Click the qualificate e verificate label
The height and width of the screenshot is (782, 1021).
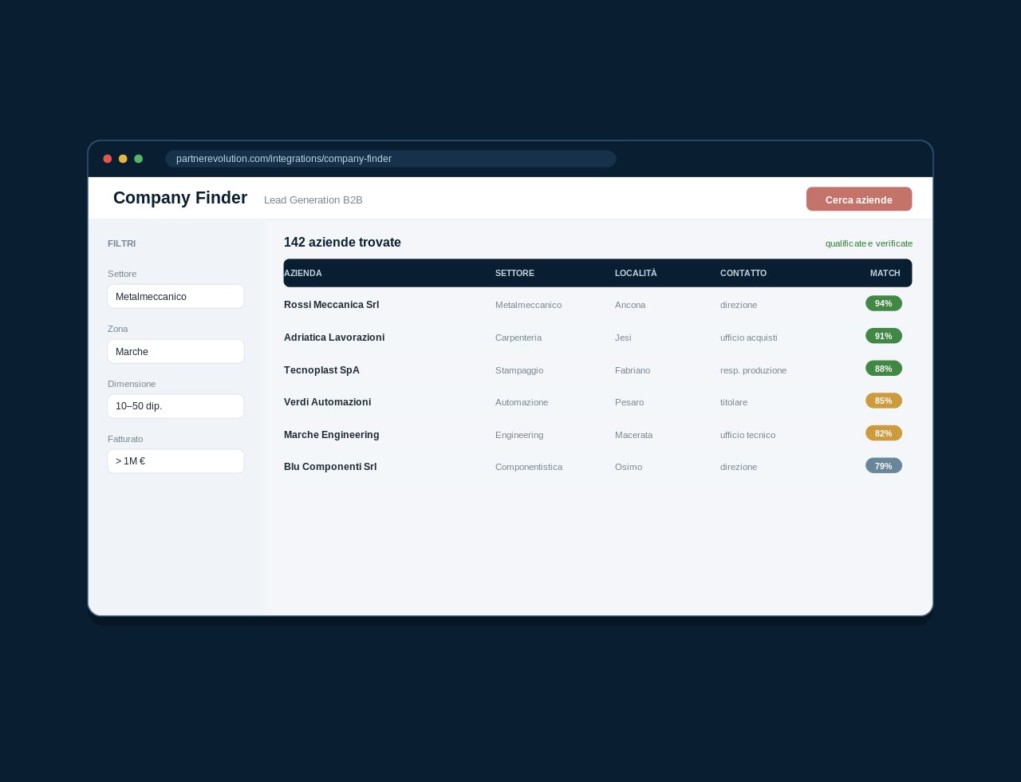coord(869,243)
